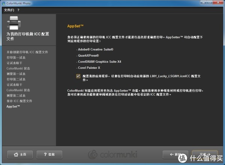This screenshot has height=165, width=225.
Task: Maximize the ColorMunki Photo window
Action: 210,3
